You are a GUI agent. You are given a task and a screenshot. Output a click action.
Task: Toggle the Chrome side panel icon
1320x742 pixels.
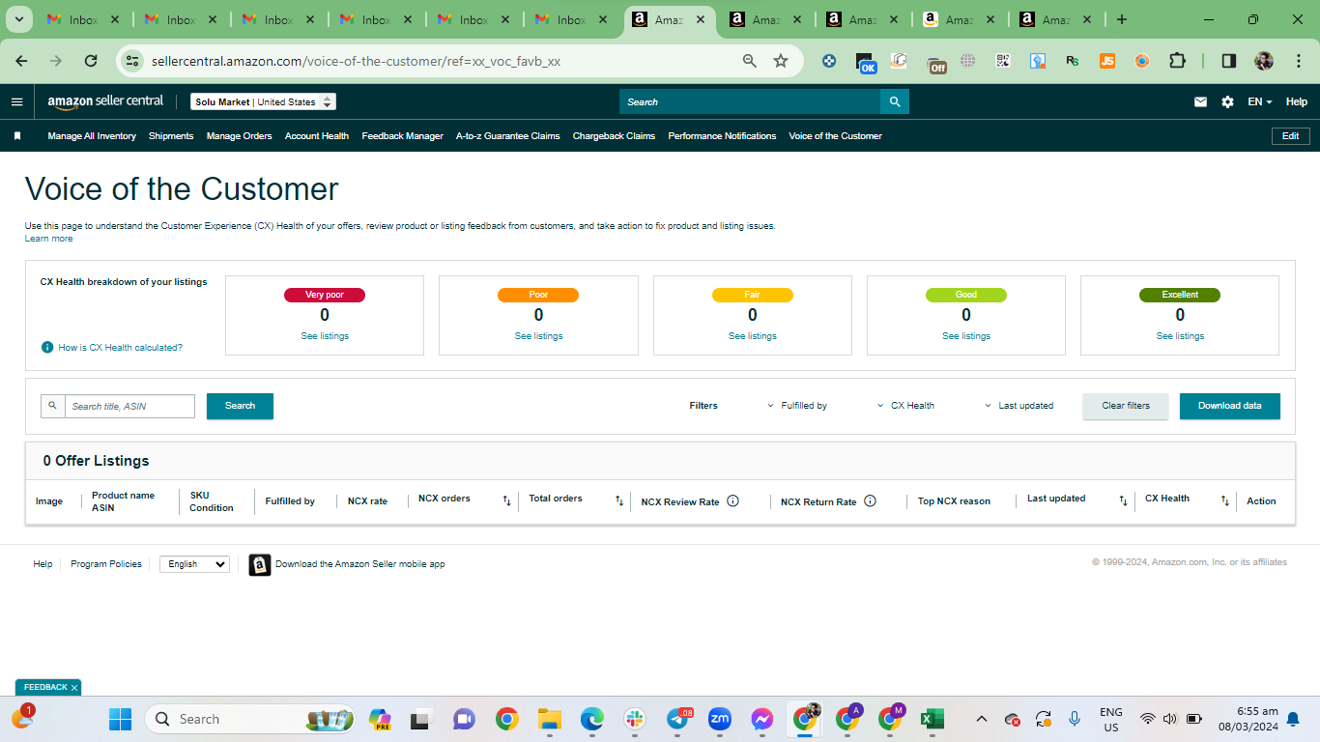click(x=1229, y=61)
